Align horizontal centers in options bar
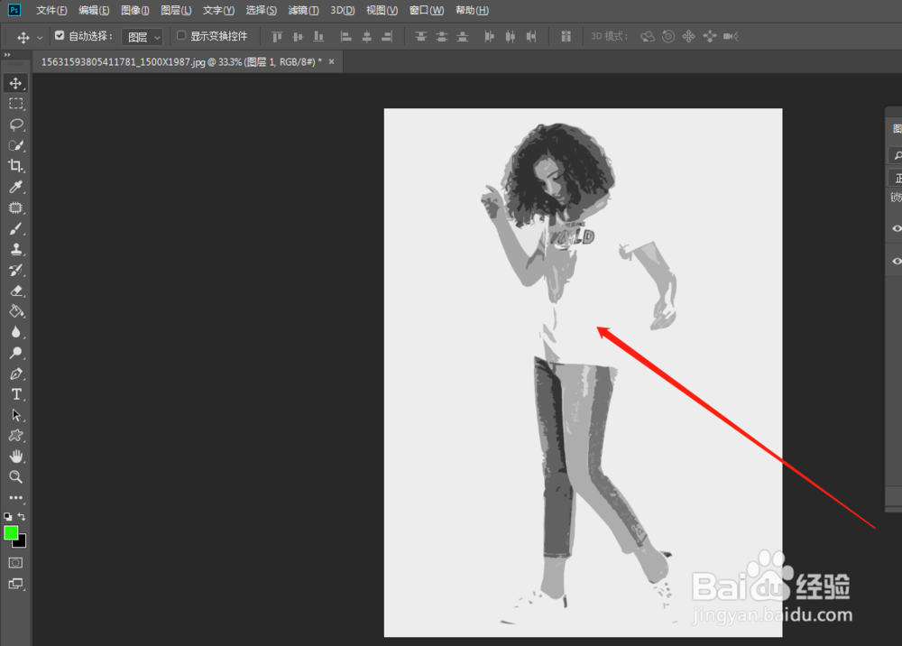902x646 pixels. click(367, 37)
